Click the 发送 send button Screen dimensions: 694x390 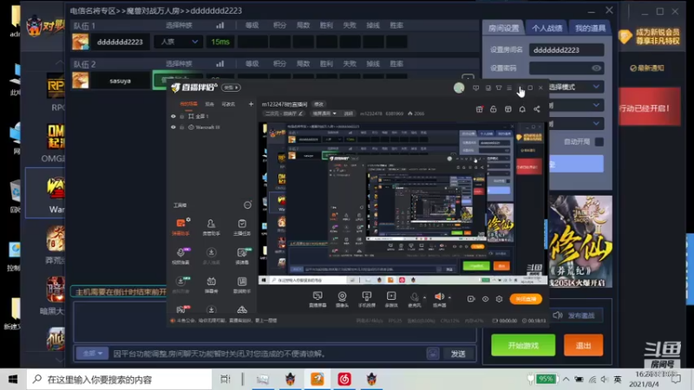[458, 354]
